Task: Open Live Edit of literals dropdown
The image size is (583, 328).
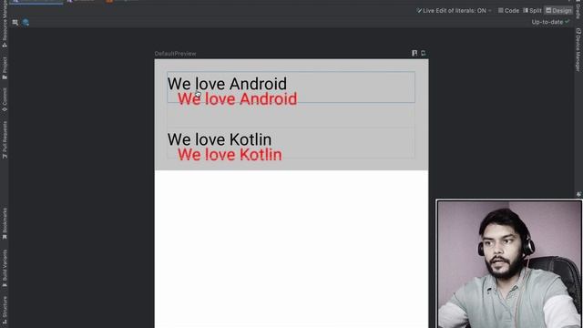Action: [454, 10]
